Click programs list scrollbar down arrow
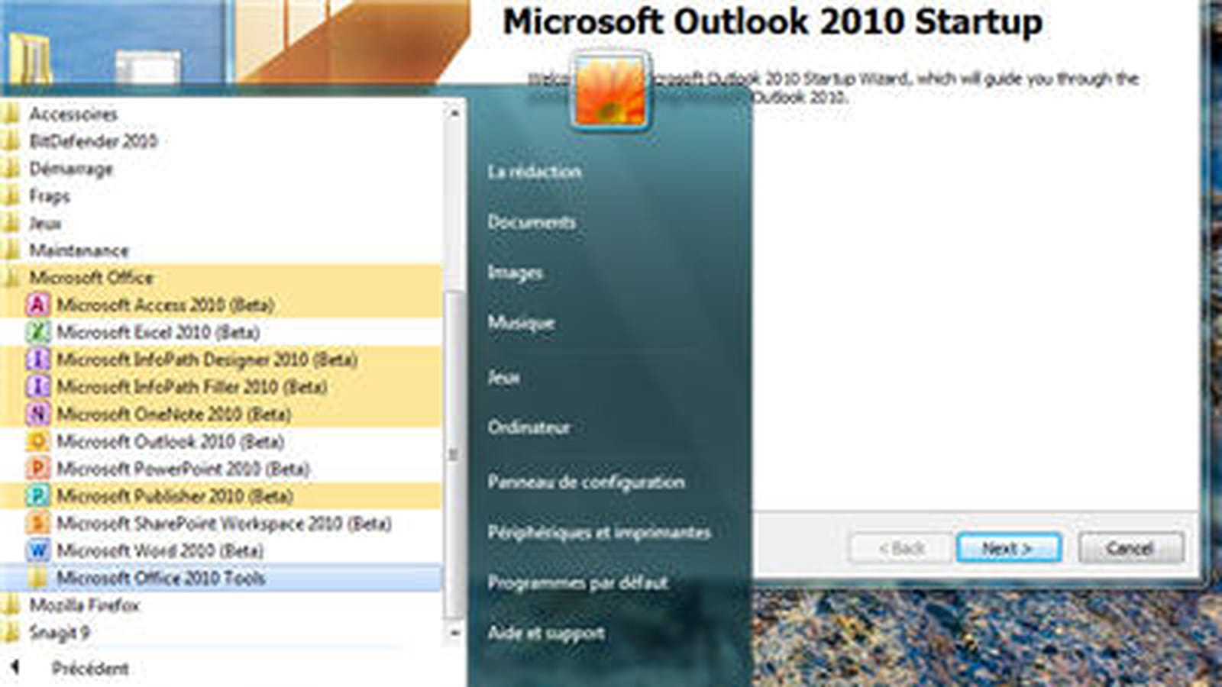 [x=454, y=633]
